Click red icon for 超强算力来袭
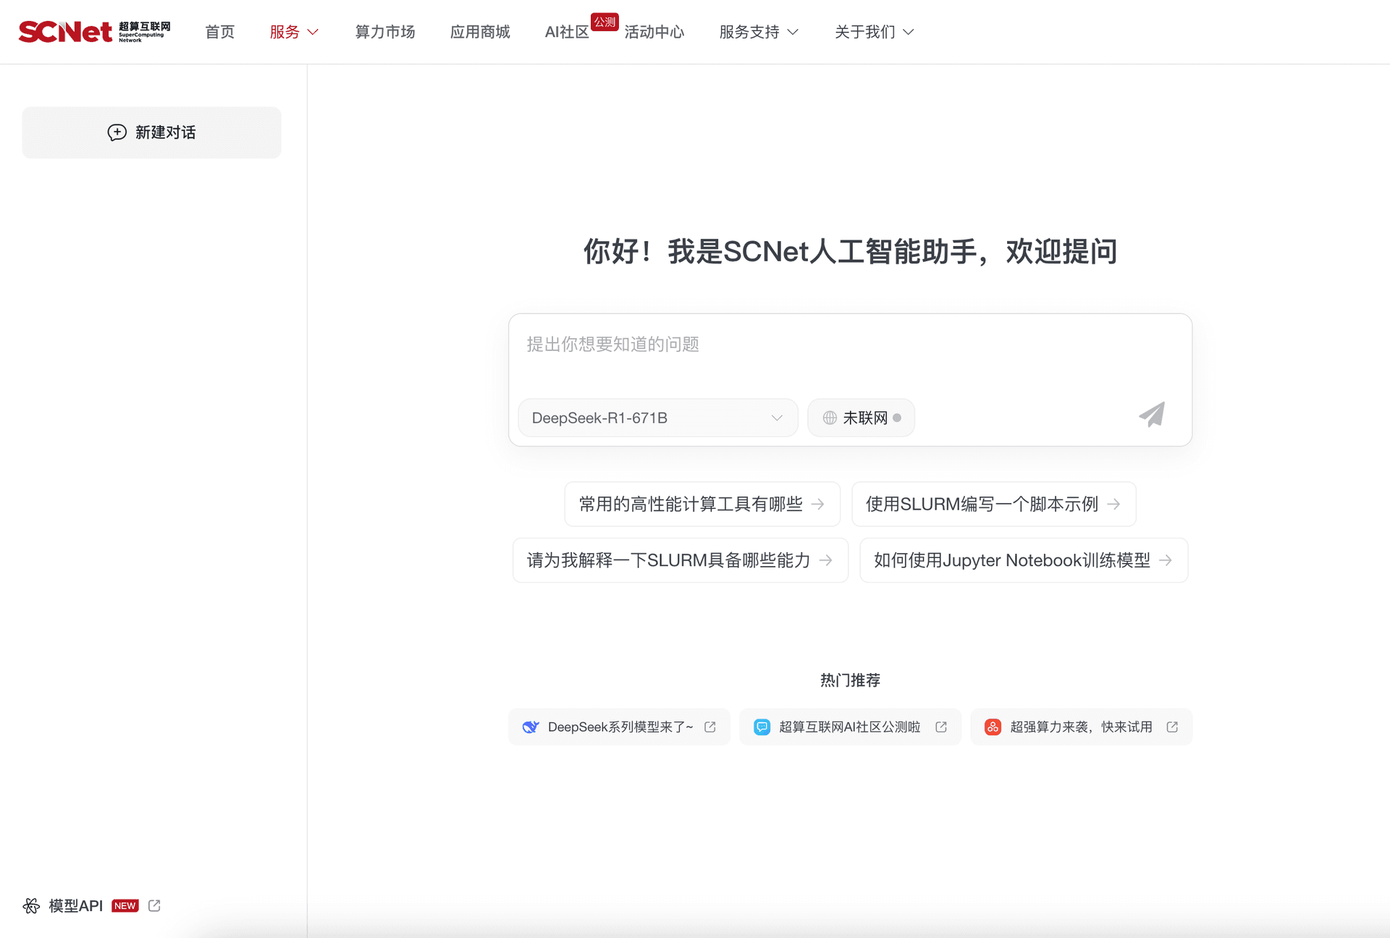The width and height of the screenshot is (1390, 938). 993,727
